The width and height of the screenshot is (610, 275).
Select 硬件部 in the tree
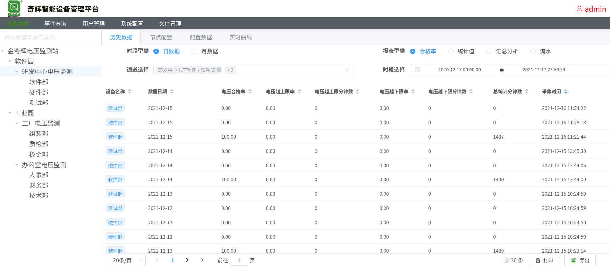39,92
